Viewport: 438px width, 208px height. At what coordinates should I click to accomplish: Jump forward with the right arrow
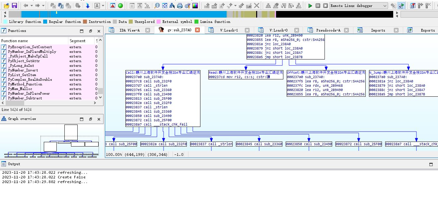[x=37, y=6]
